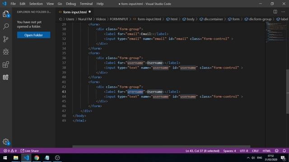This screenshot has height=162, width=289.
Task: Click the vertical editor scrollbar
Action: (288, 91)
